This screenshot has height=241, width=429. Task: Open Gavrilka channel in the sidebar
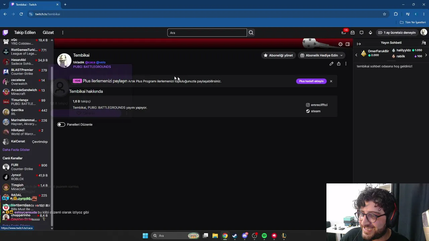pos(26,112)
